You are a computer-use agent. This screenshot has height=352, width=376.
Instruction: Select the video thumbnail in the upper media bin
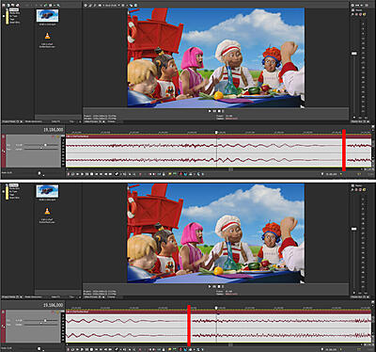(x=47, y=16)
